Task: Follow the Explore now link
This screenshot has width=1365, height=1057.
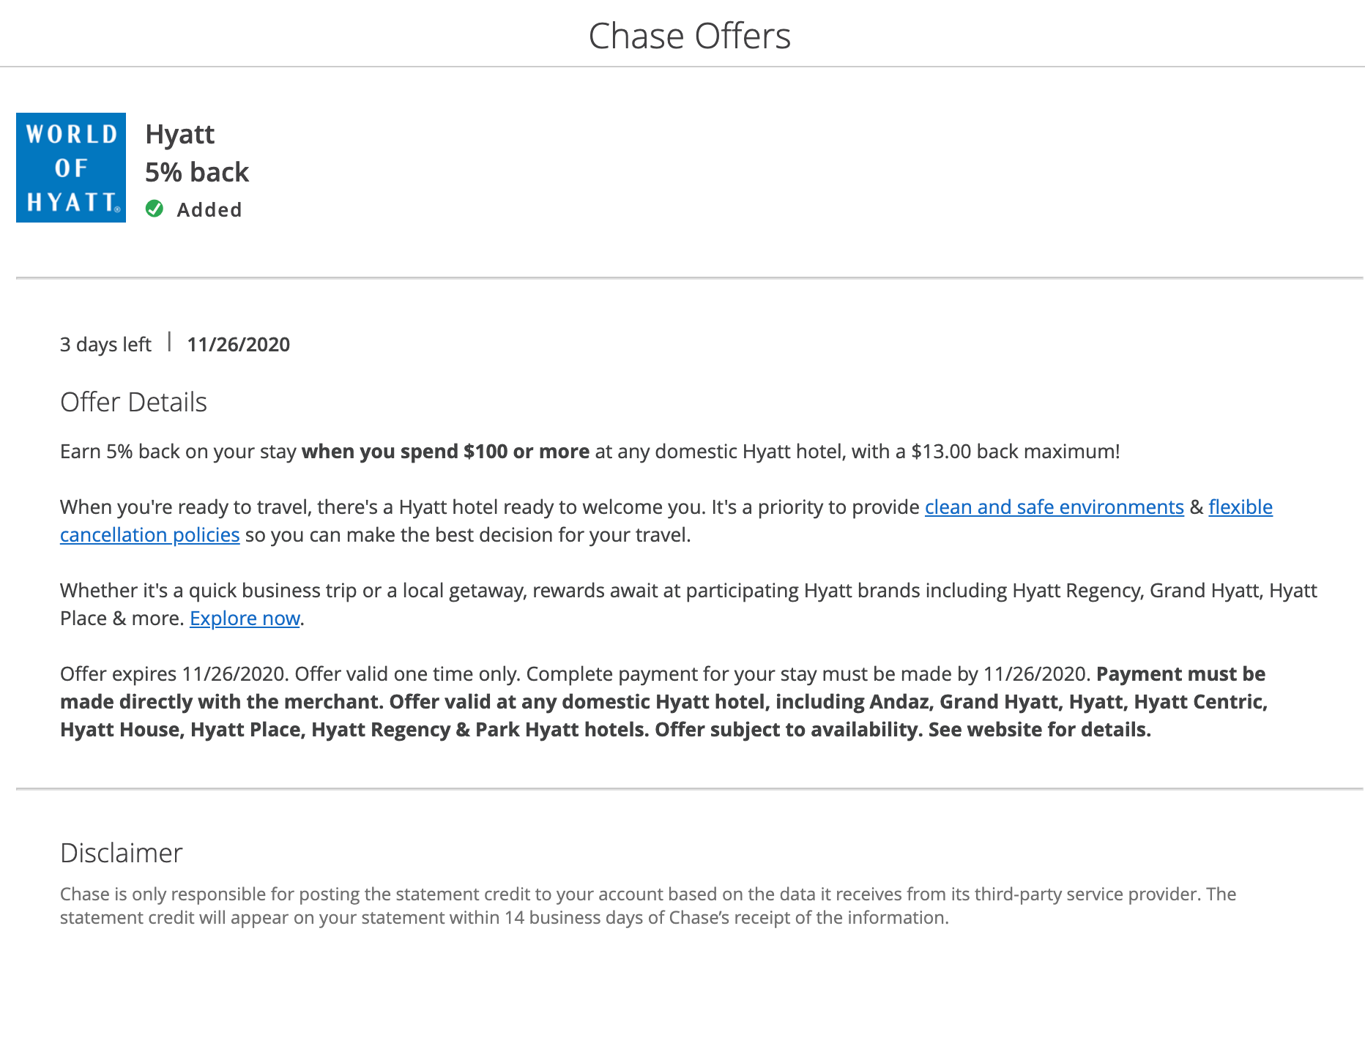Action: [245, 619]
